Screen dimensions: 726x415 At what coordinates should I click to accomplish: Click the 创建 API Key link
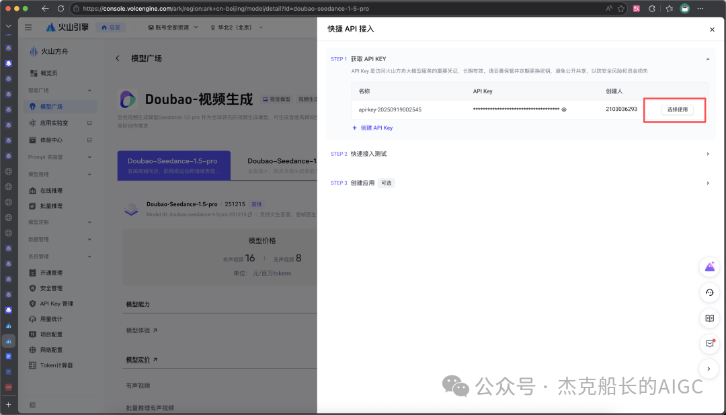pos(372,128)
